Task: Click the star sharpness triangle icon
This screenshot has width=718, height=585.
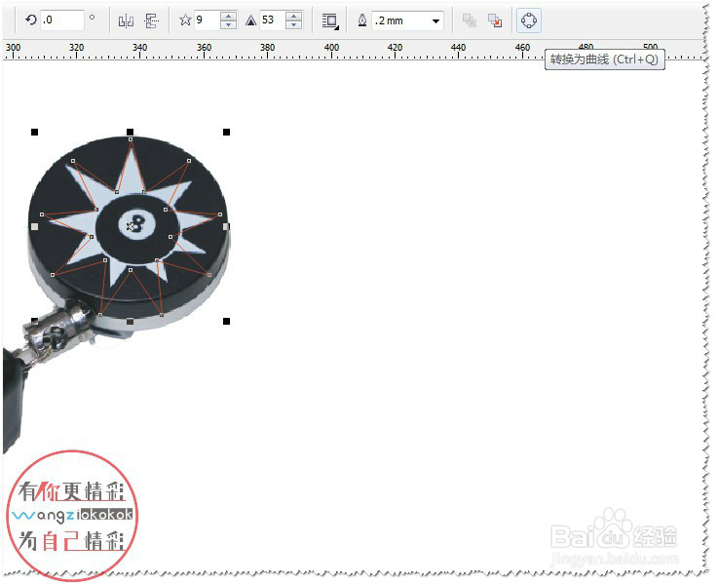Action: 250,20
